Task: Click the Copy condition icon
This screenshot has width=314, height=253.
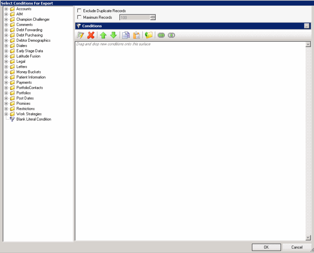Action: 126,35
